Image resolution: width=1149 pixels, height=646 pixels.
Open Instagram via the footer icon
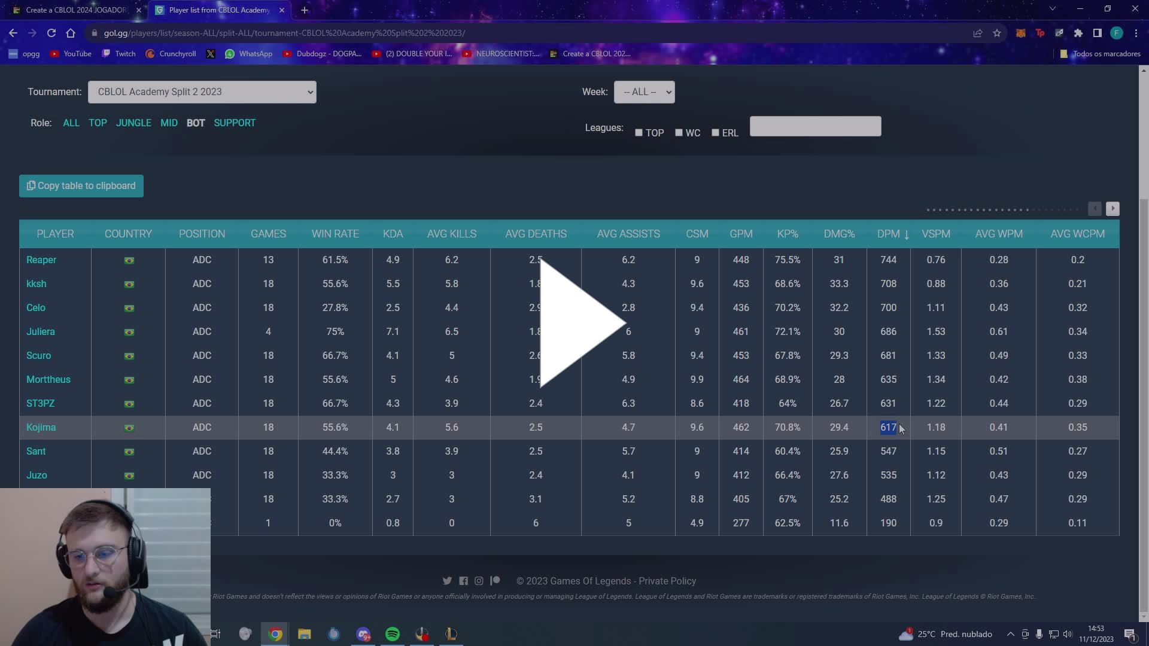coord(479,581)
